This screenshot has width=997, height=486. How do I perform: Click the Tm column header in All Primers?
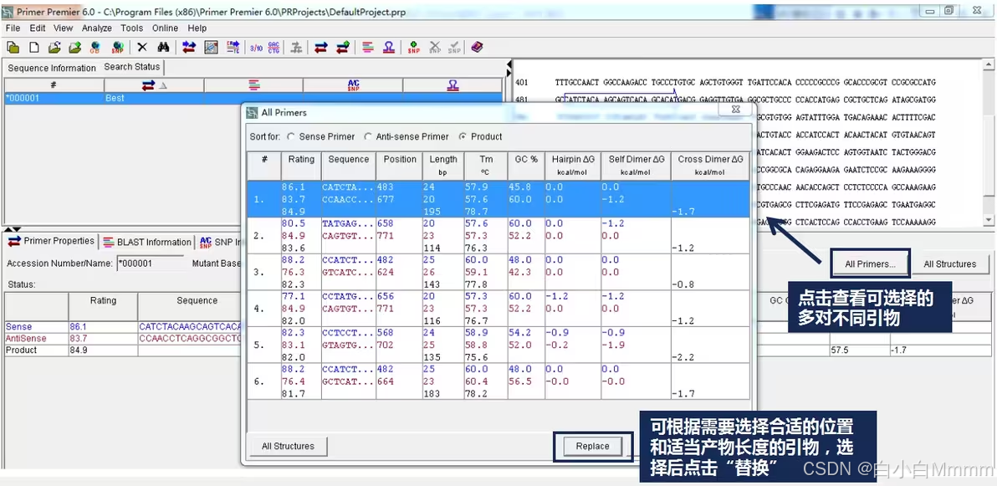click(486, 166)
